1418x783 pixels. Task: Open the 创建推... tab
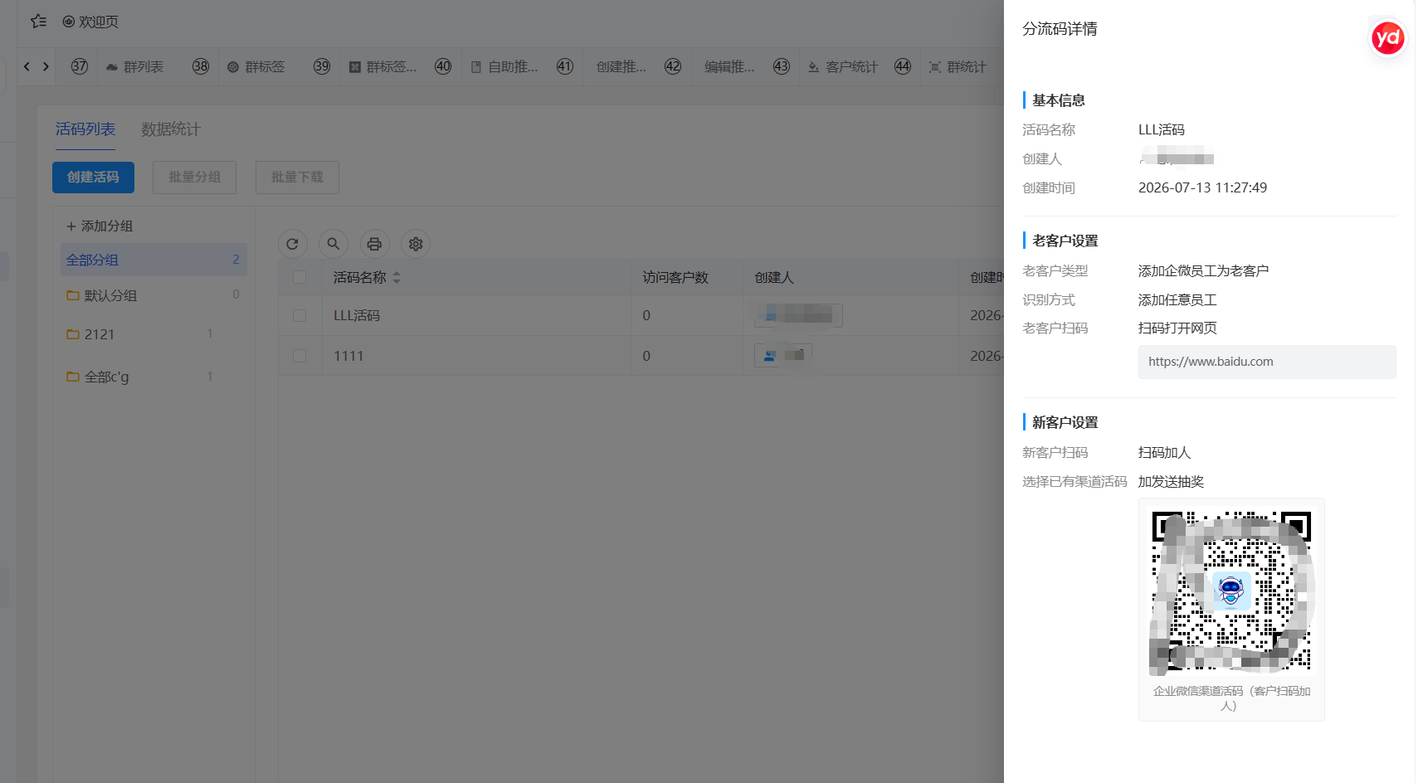click(621, 66)
